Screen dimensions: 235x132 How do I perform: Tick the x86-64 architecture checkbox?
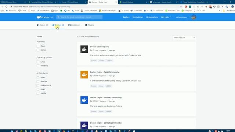pos(38,93)
